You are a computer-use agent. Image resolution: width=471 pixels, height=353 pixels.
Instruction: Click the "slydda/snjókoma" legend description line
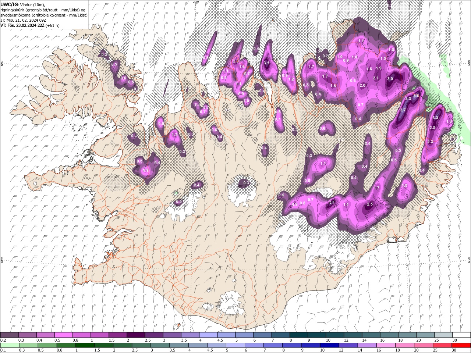pyautogui.click(x=44, y=15)
